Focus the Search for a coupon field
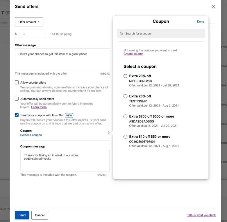This screenshot has width=227, height=222. pos(161,34)
